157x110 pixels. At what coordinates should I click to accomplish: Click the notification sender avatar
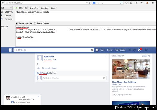coord(8,98)
